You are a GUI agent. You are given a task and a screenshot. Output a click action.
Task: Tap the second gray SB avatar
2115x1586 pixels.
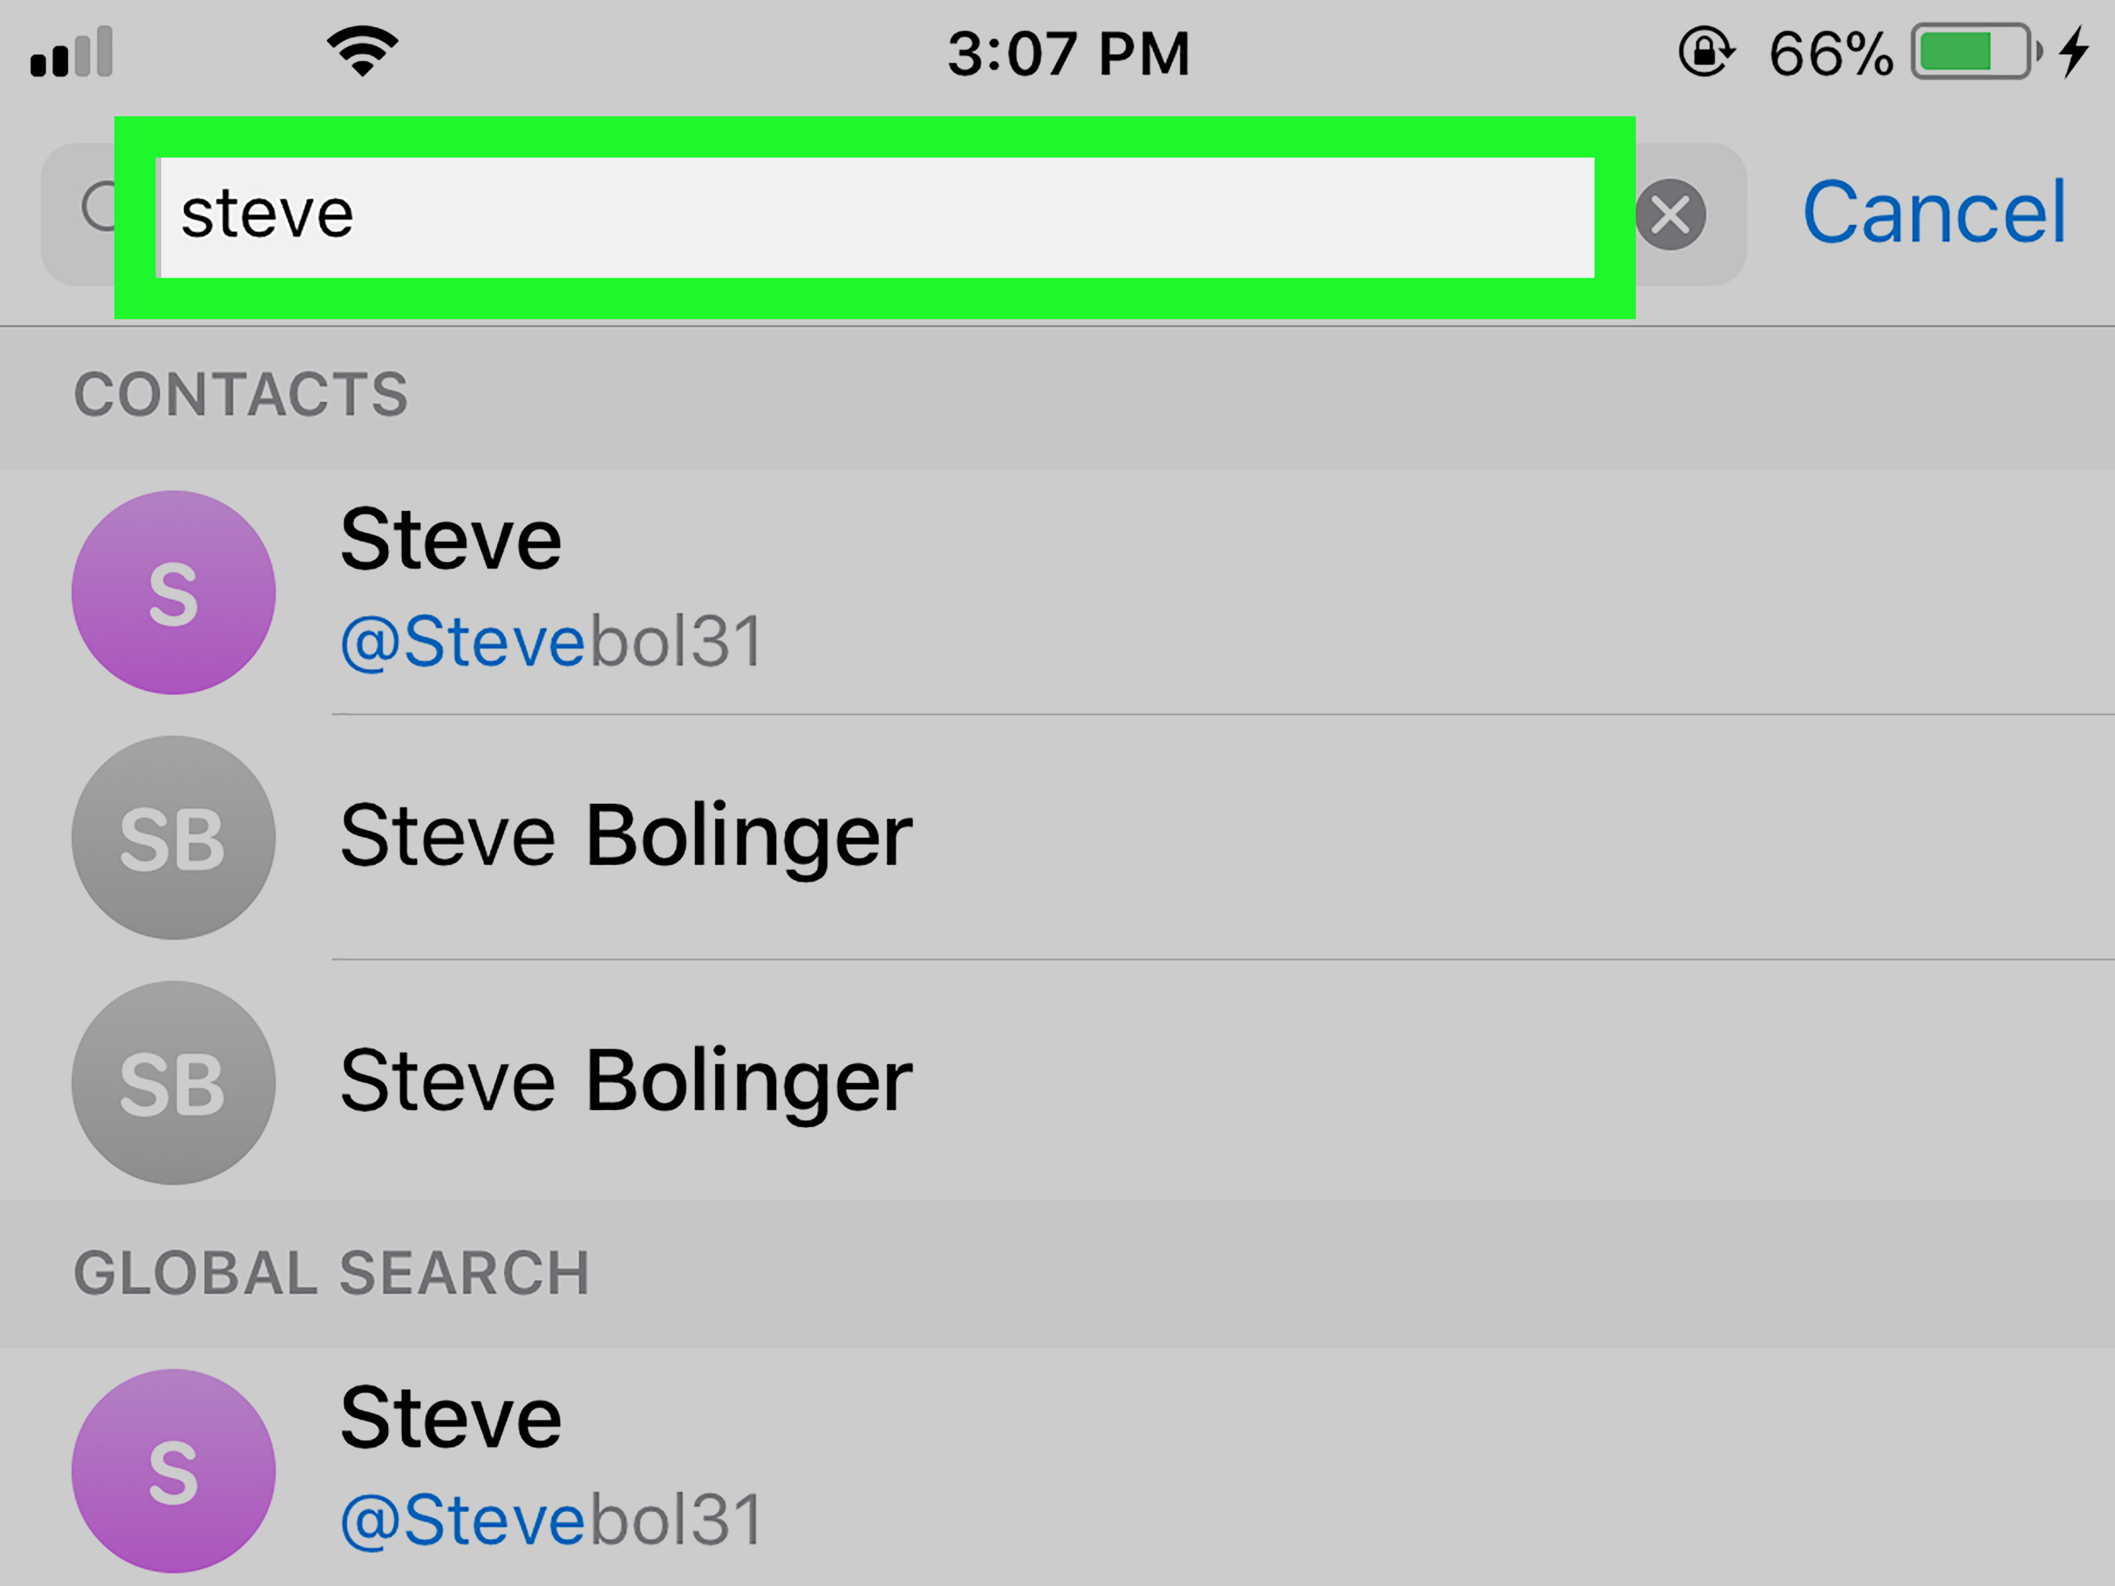coord(174,1083)
